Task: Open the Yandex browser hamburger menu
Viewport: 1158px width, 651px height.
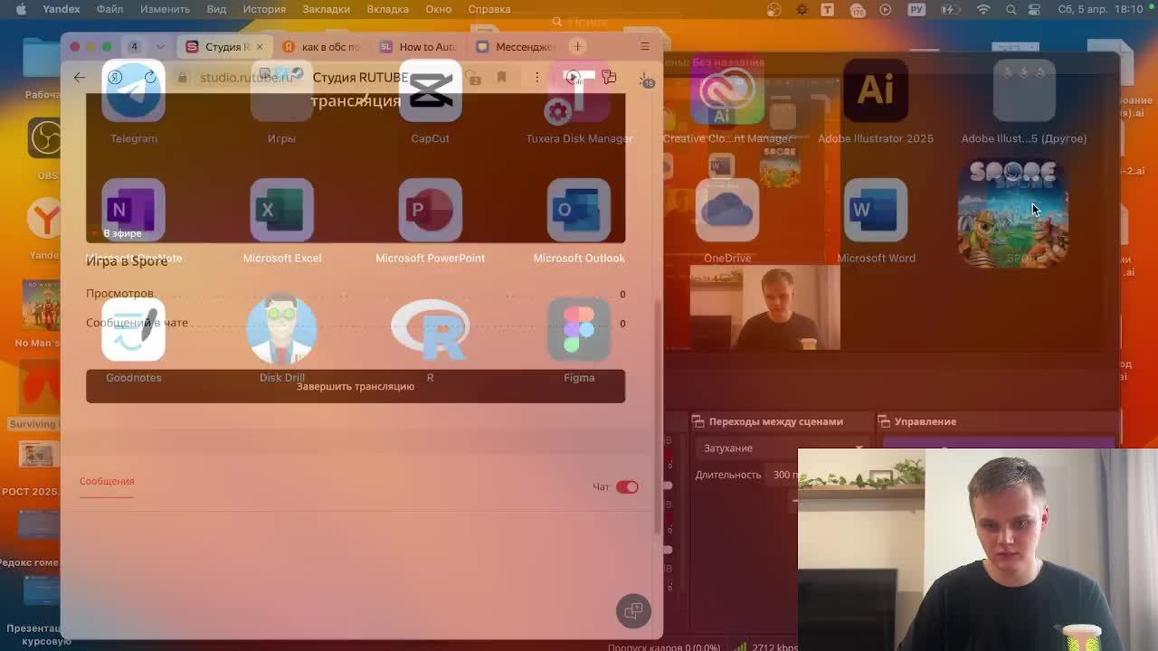Action: coord(644,46)
